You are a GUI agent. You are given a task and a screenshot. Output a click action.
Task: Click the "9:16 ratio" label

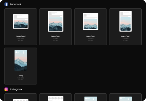point(21,78)
